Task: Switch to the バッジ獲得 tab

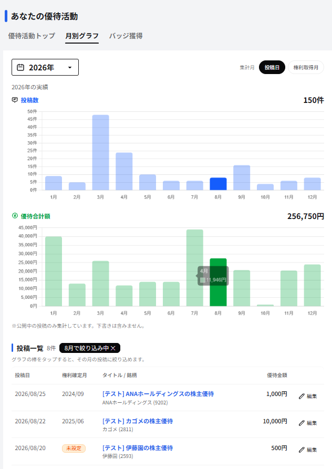Action: coord(126,36)
